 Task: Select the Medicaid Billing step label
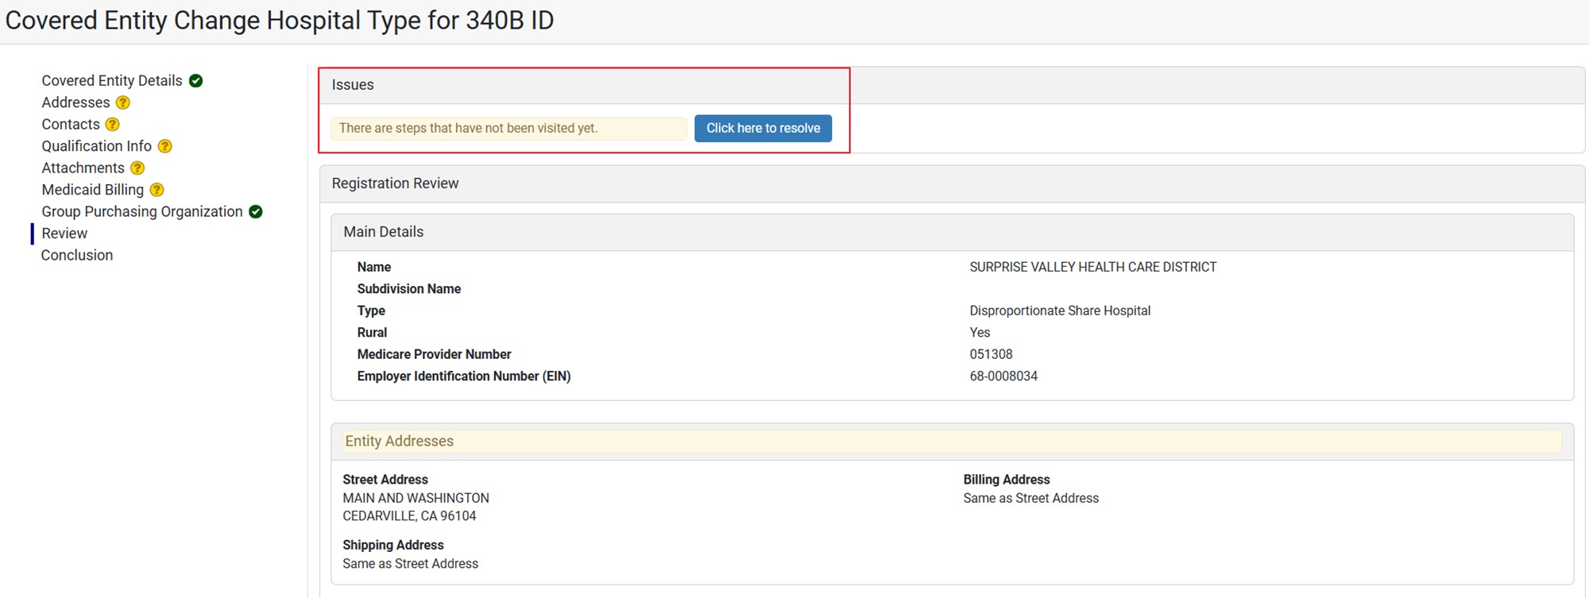92,190
